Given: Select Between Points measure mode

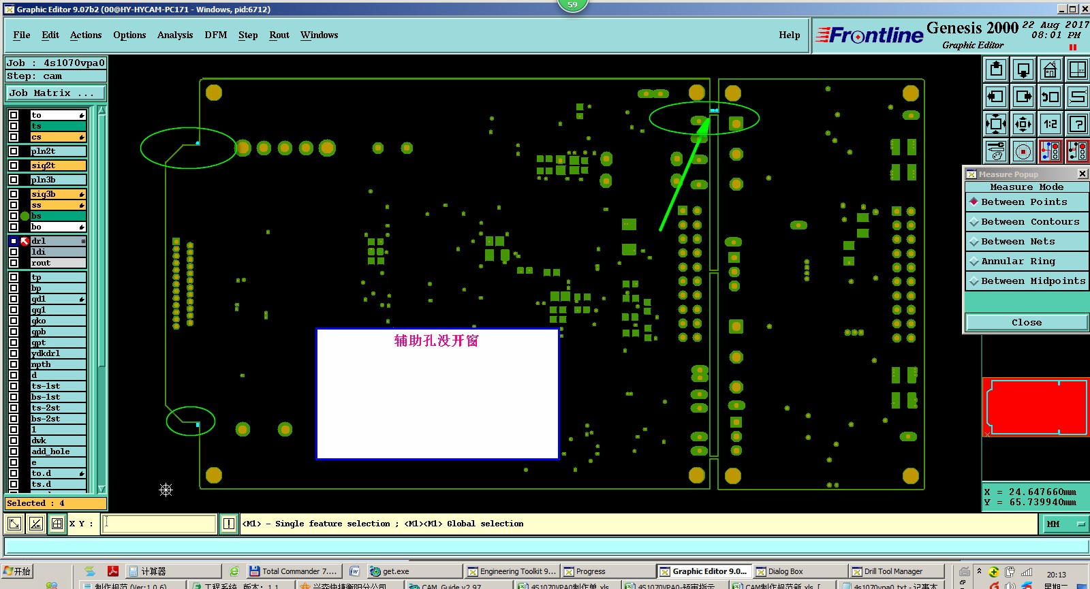Looking at the screenshot, I should click(x=1027, y=202).
